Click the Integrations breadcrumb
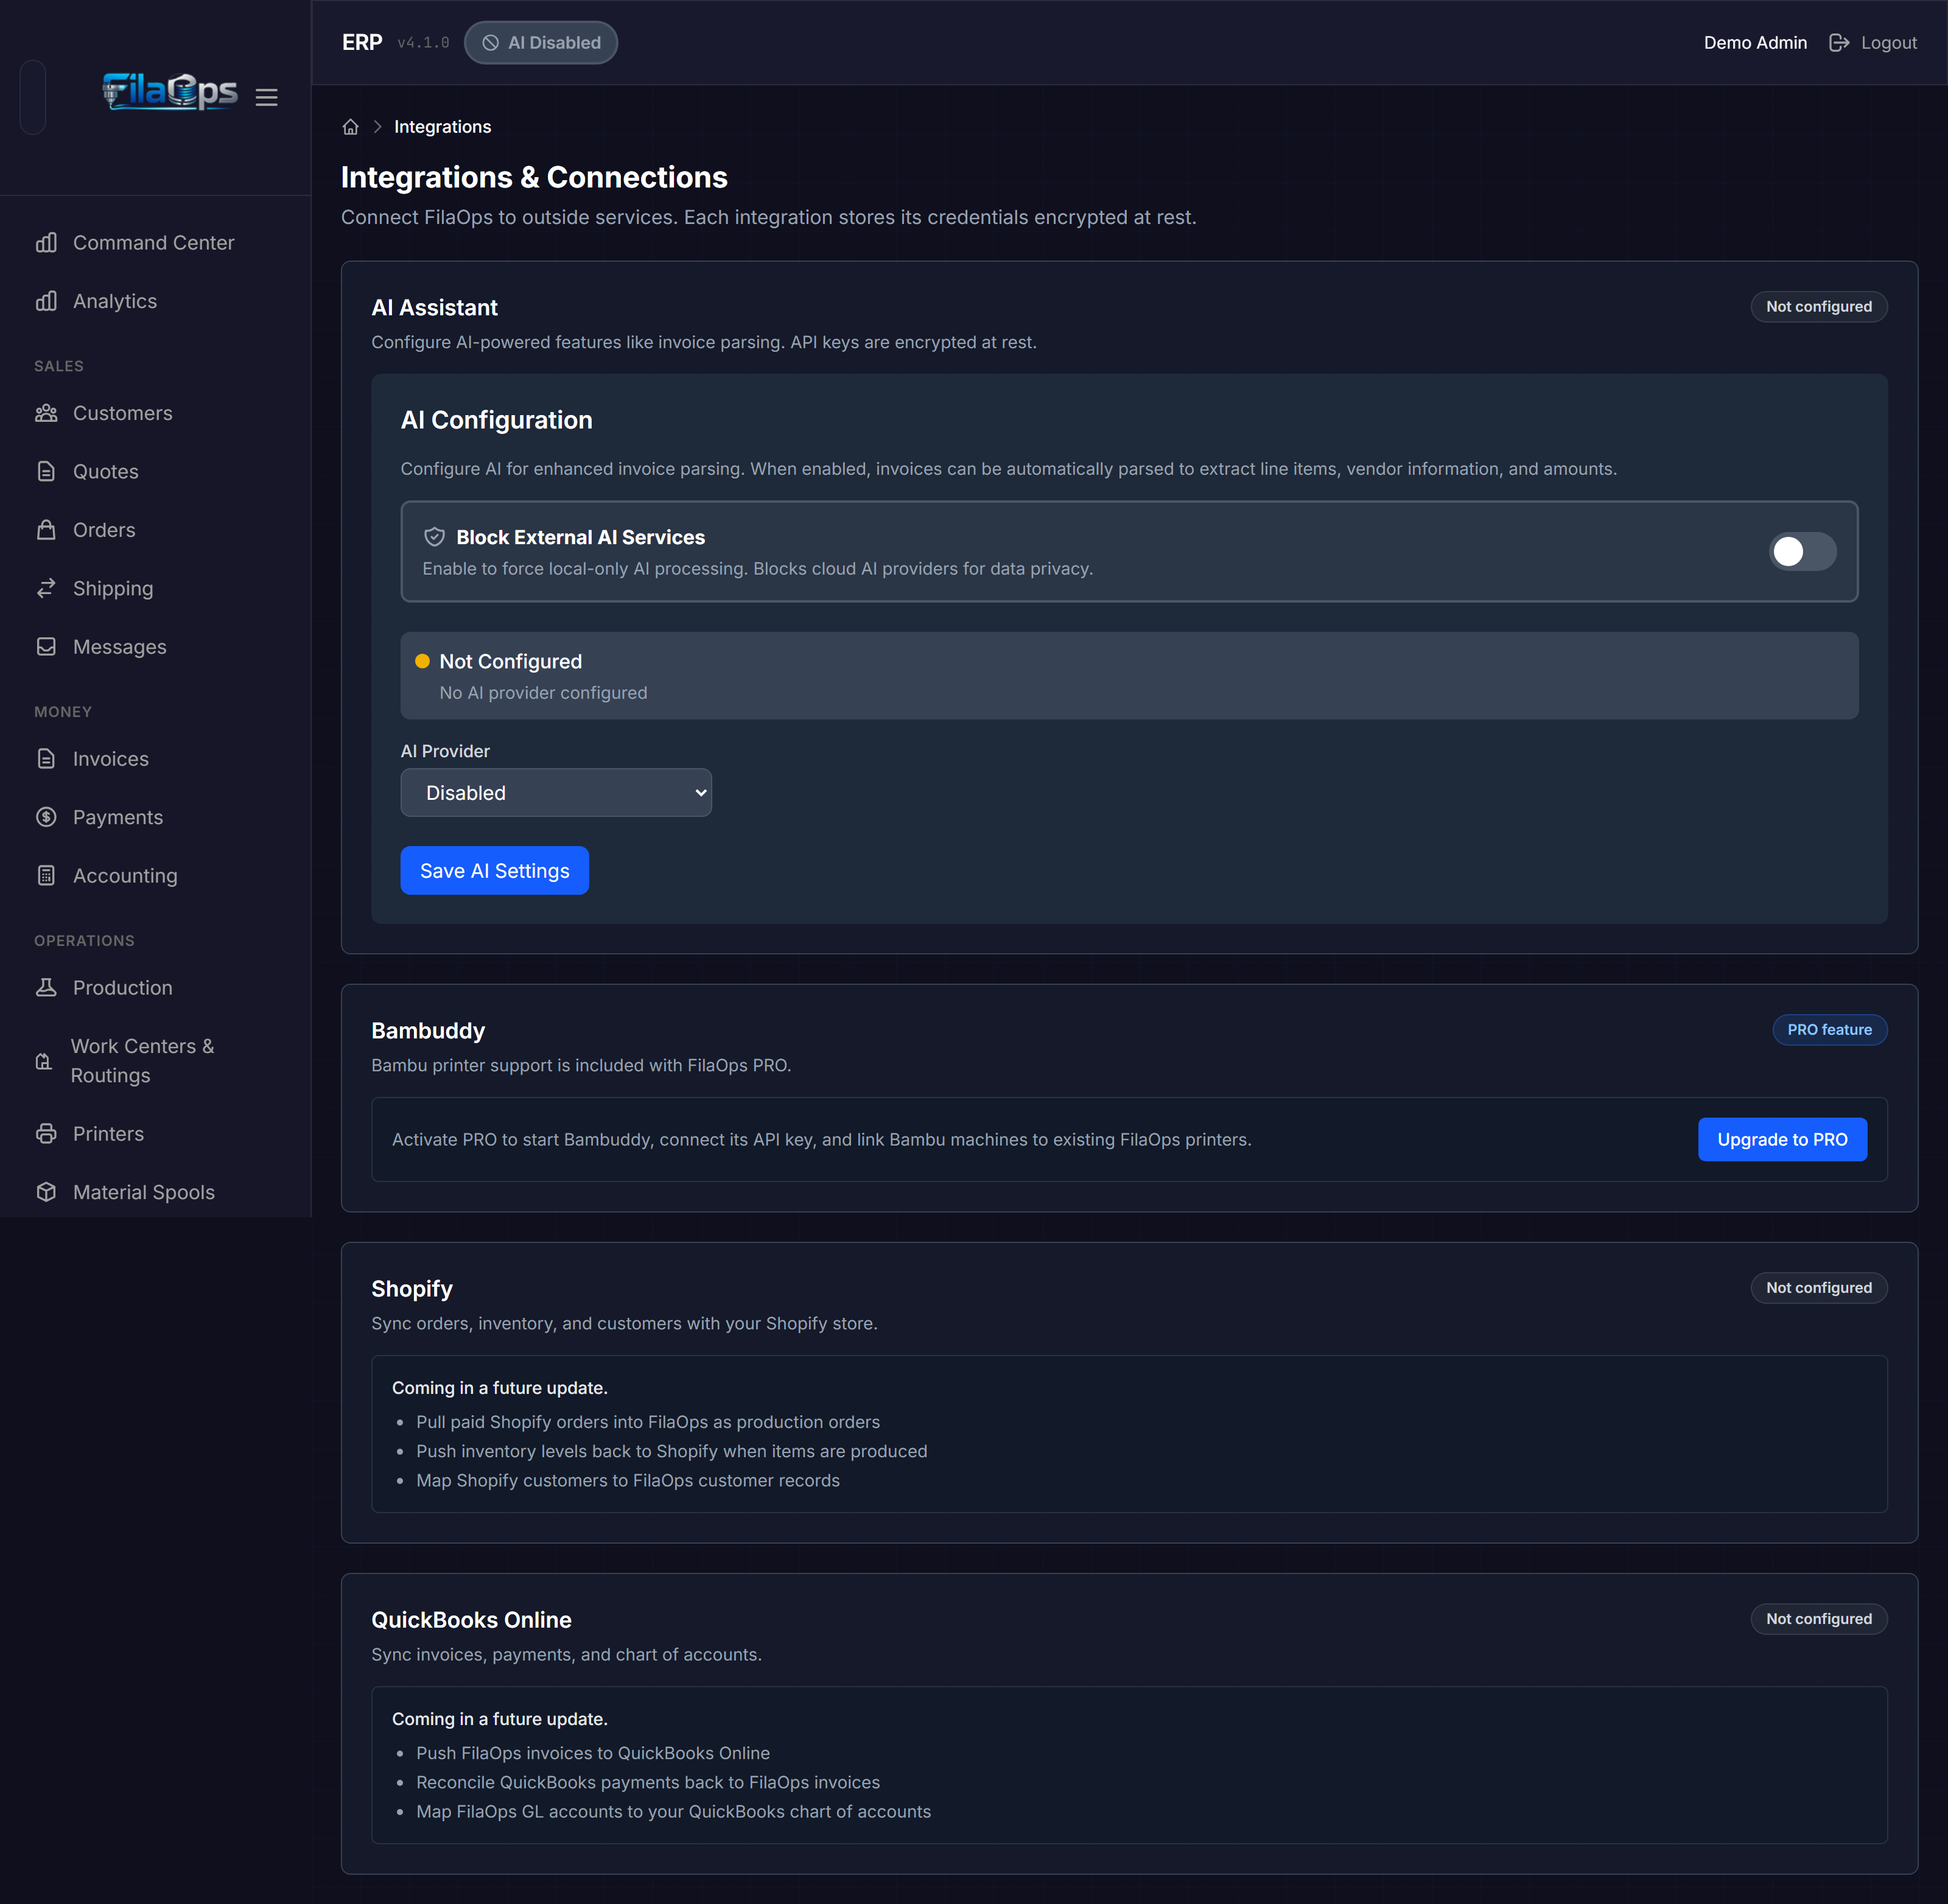The image size is (1948, 1904). (x=442, y=127)
